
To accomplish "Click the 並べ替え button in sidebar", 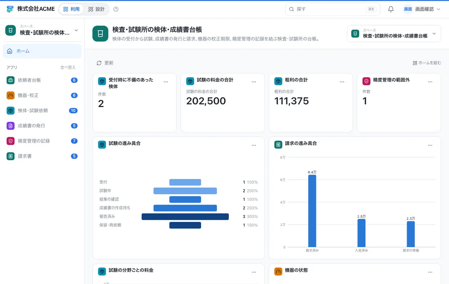I will (x=68, y=67).
